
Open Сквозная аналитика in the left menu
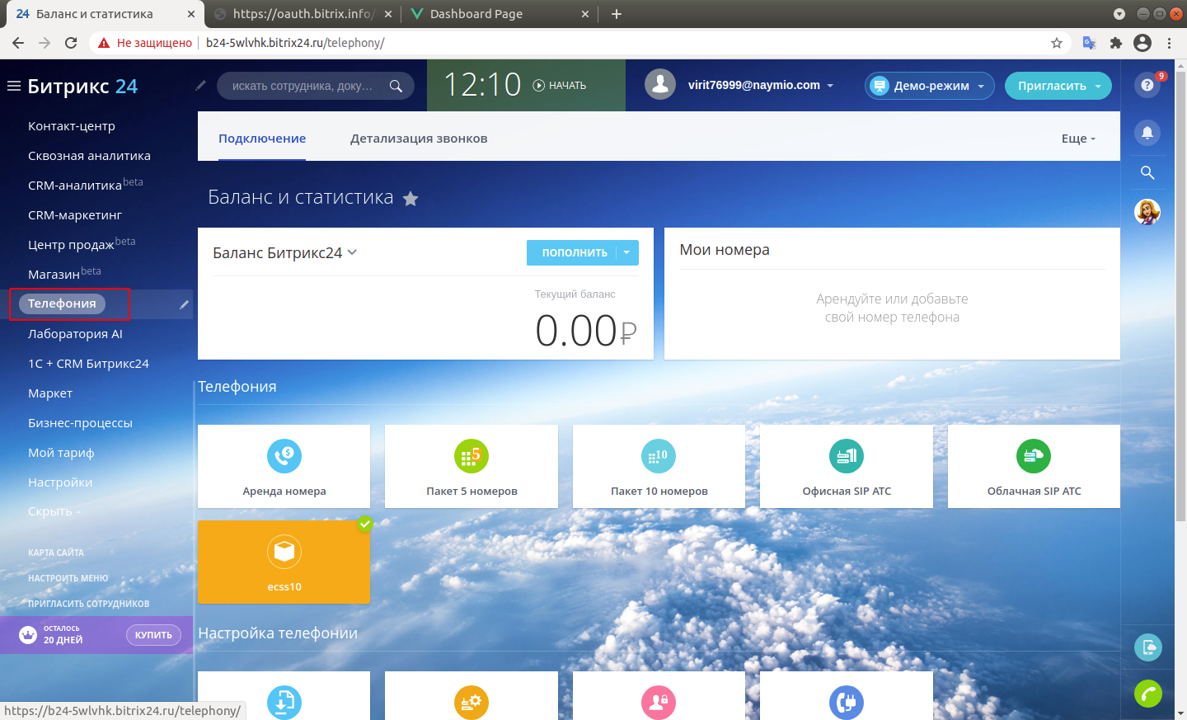pyautogui.click(x=89, y=156)
